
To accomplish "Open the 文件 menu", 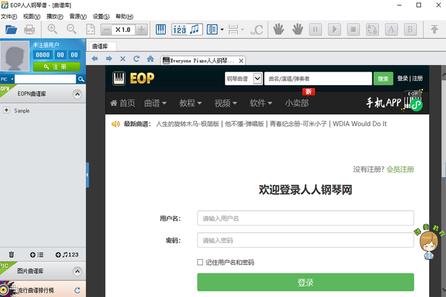I will [9, 16].
